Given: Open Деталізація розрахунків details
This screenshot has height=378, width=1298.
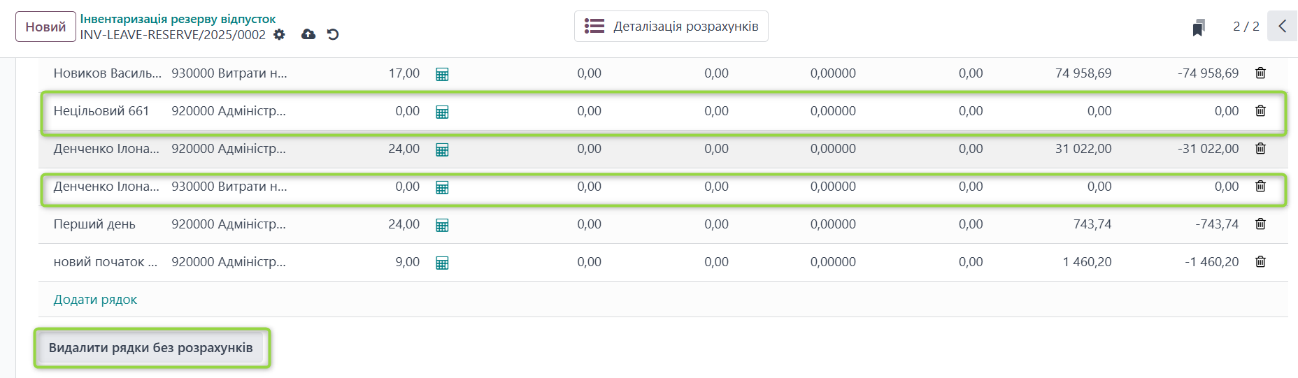Looking at the screenshot, I should (x=671, y=27).
